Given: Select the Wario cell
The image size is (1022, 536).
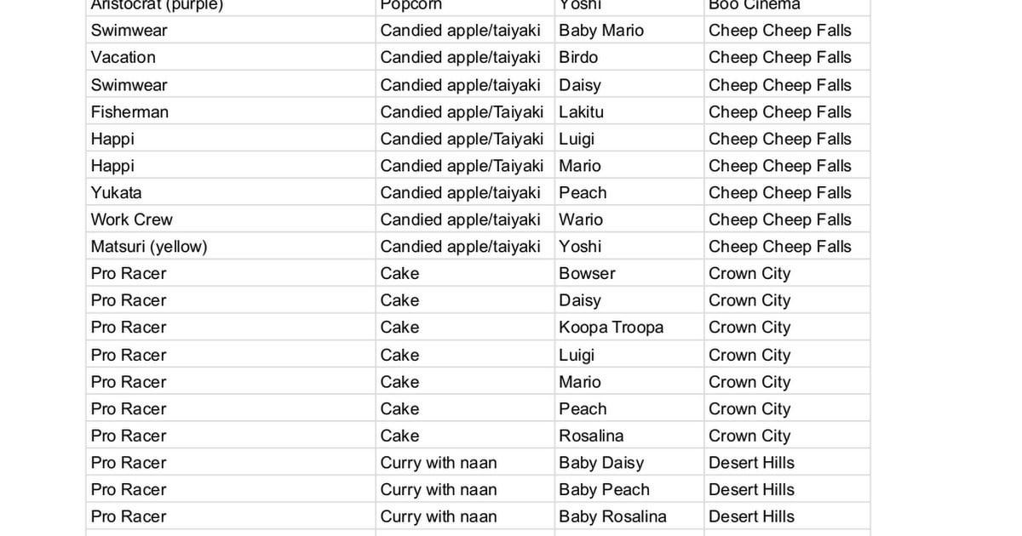Looking at the screenshot, I should pos(581,220).
